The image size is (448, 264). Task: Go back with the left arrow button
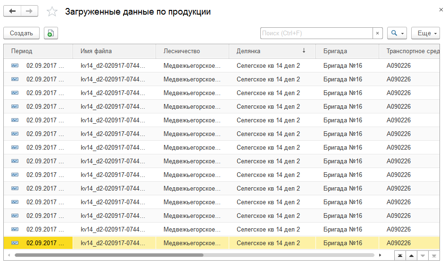tap(12, 11)
